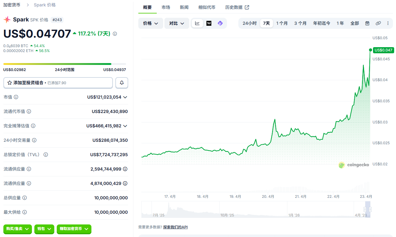
Task: Click info icon beside 流通供应量 label below TVL row
Action: (x=29, y=169)
